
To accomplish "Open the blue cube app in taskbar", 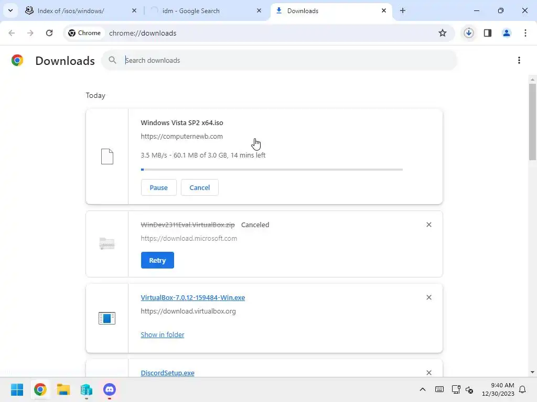I will point(87,389).
